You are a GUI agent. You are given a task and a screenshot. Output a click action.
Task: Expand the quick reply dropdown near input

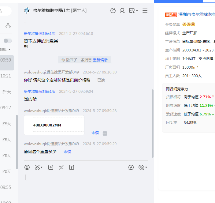[x=146, y=167]
